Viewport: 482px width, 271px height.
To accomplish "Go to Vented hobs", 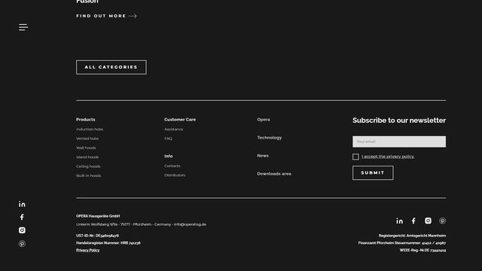I will coord(87,139).
